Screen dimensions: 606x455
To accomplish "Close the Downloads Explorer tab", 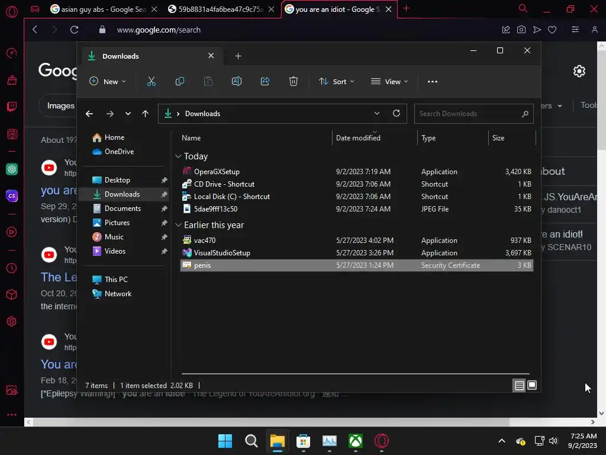I will (211, 56).
